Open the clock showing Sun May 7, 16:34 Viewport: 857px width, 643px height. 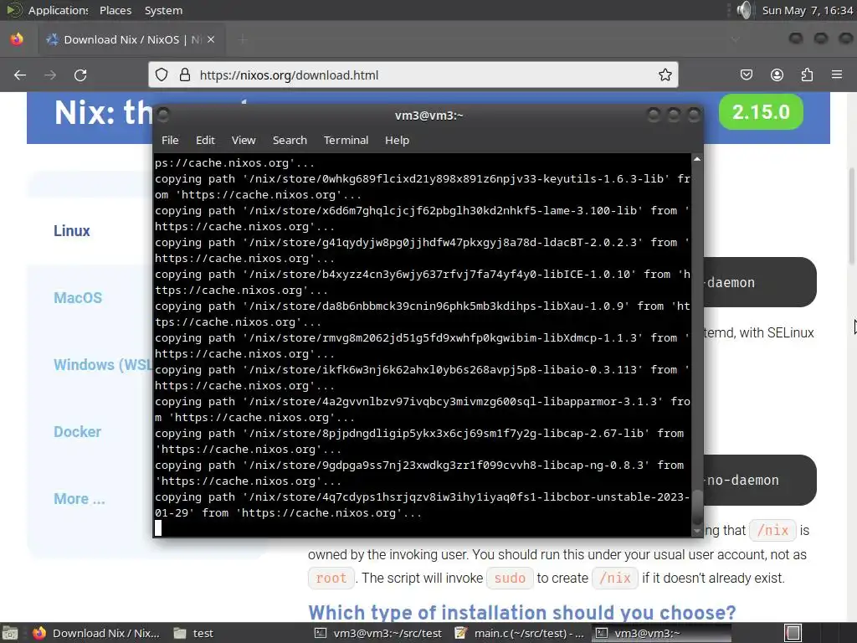click(808, 10)
